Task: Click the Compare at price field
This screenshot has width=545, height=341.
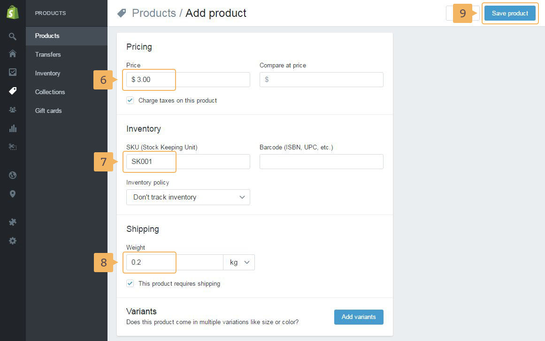Action: 322,80
